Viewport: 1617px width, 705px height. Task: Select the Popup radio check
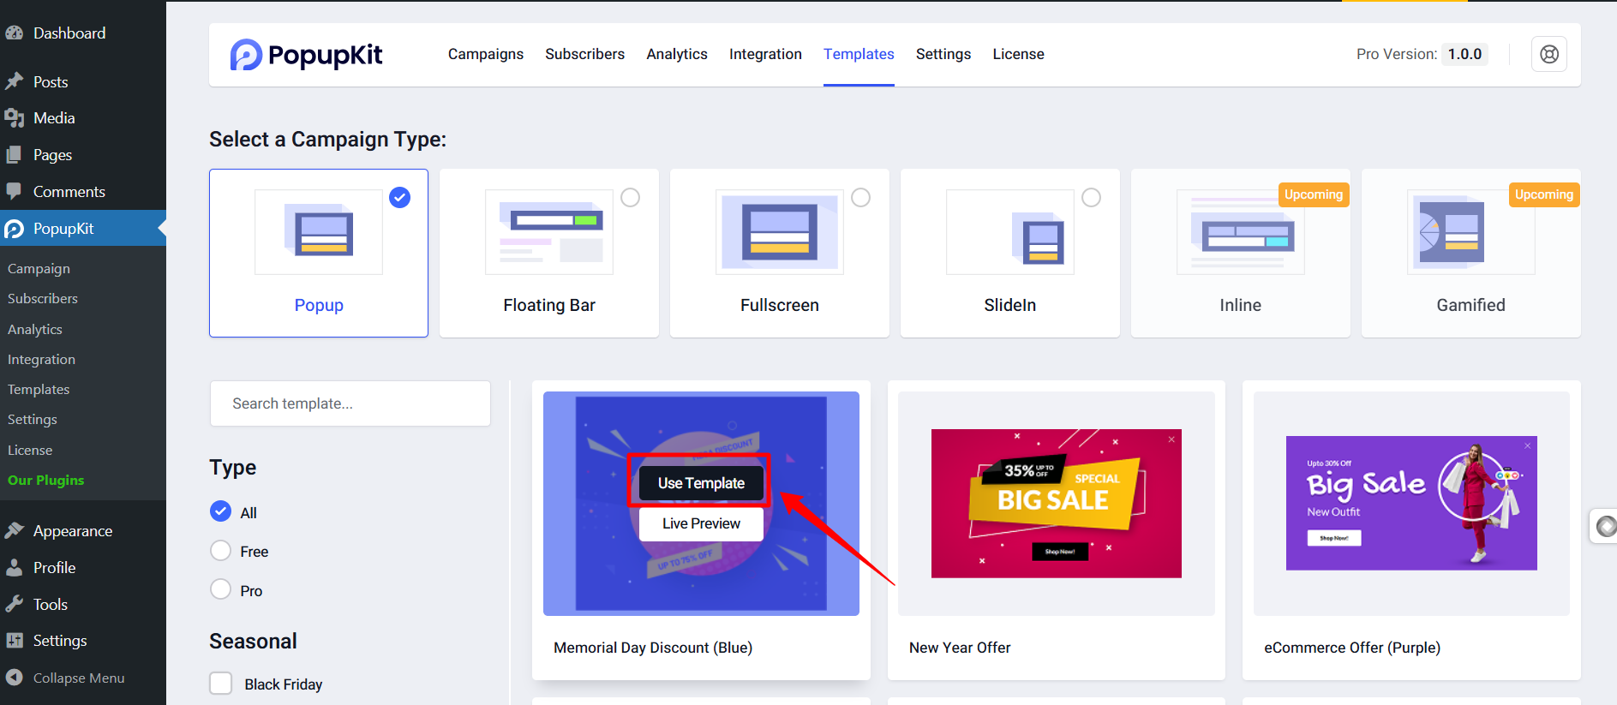click(x=400, y=198)
